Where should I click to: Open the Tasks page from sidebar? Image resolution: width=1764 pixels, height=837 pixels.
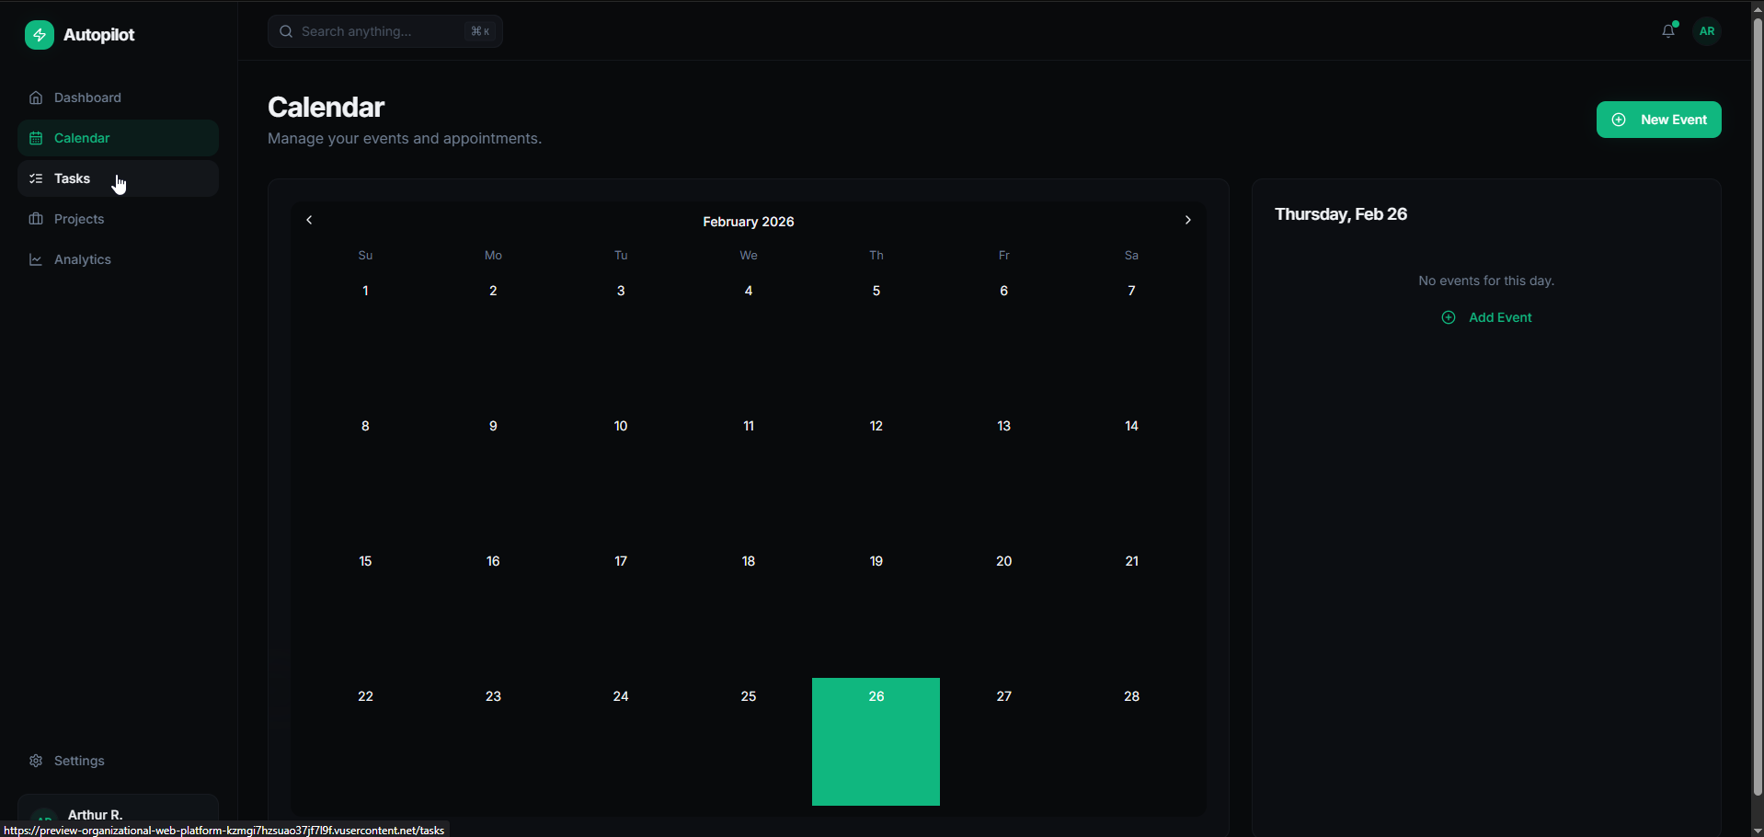[73, 178]
